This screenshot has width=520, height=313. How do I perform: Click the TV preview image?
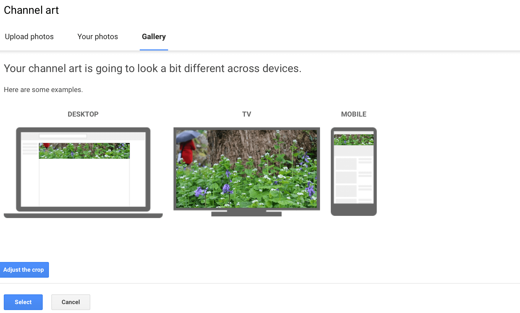246,169
